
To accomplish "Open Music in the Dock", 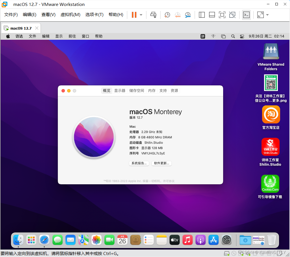I will [188, 240].
